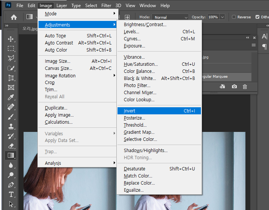Select the diamond gradient style icon
The height and width of the screenshot is (210, 269).
pos(127,17)
